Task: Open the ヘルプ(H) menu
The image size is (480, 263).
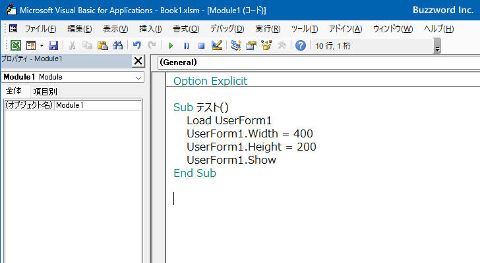Action: pos(438,29)
